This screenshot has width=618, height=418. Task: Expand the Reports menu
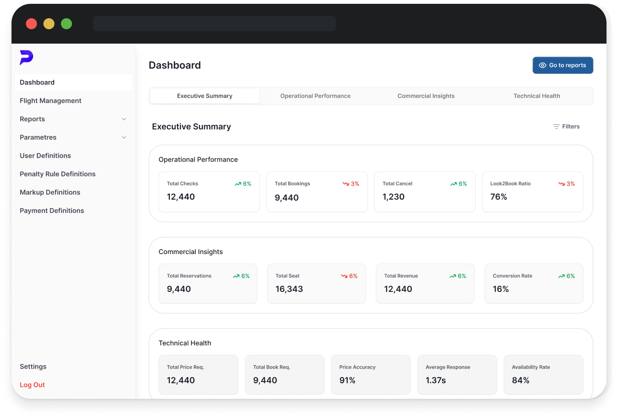coord(32,119)
